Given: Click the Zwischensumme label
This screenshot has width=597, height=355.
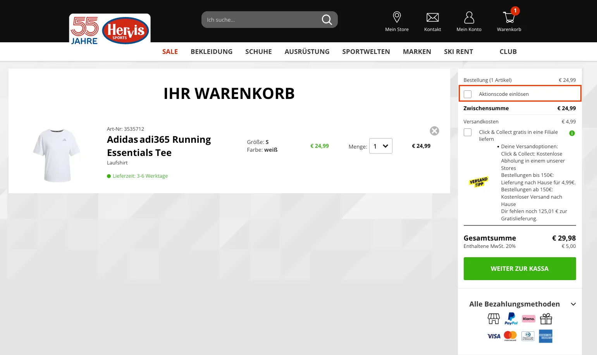Looking at the screenshot, I should [x=486, y=108].
